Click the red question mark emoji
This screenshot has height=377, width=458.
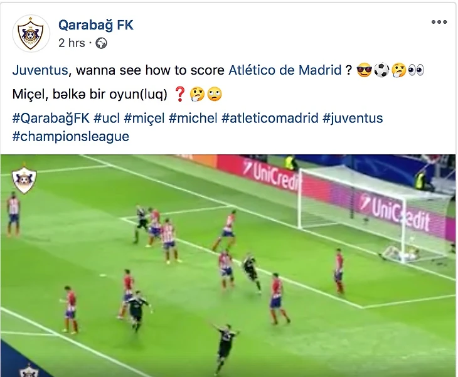[x=179, y=94]
